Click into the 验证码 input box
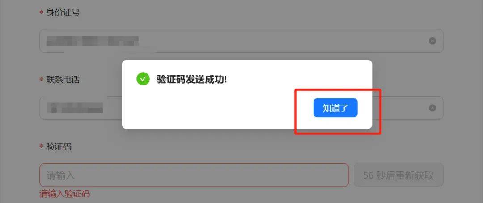This screenshot has width=483, height=203. (x=194, y=175)
